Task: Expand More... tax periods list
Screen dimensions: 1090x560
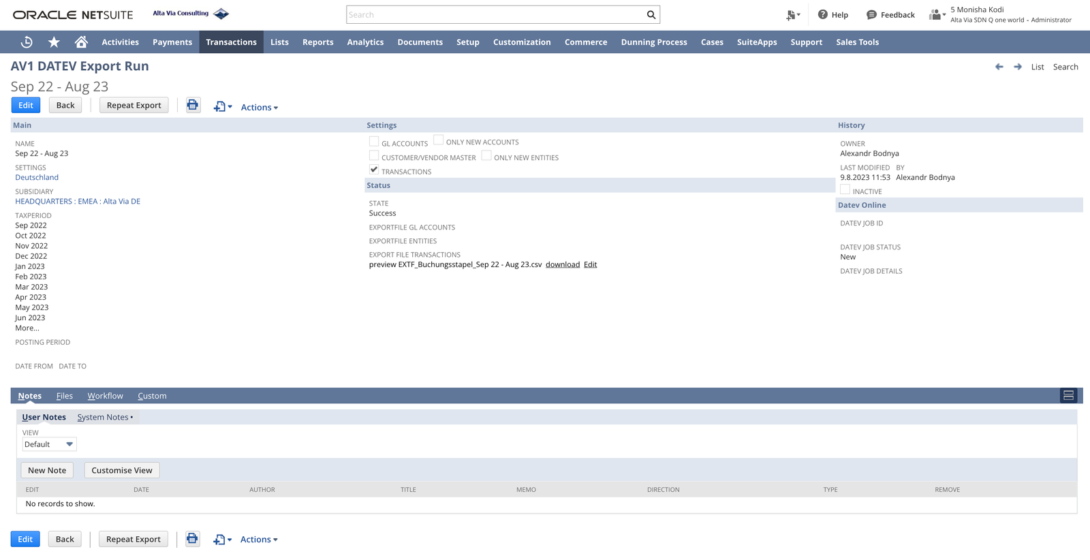Action: 27,328
